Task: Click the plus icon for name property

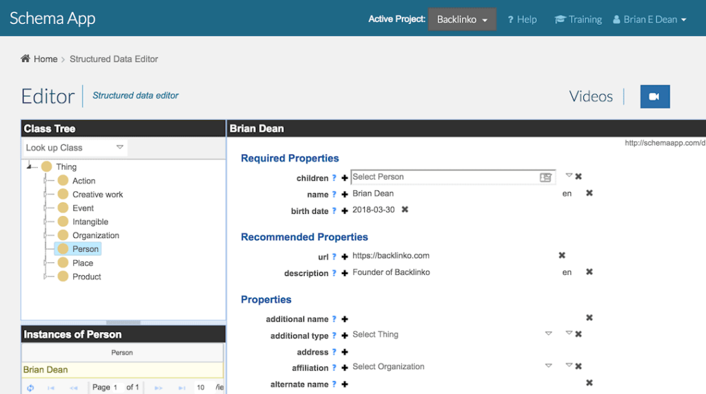Action: pos(345,195)
